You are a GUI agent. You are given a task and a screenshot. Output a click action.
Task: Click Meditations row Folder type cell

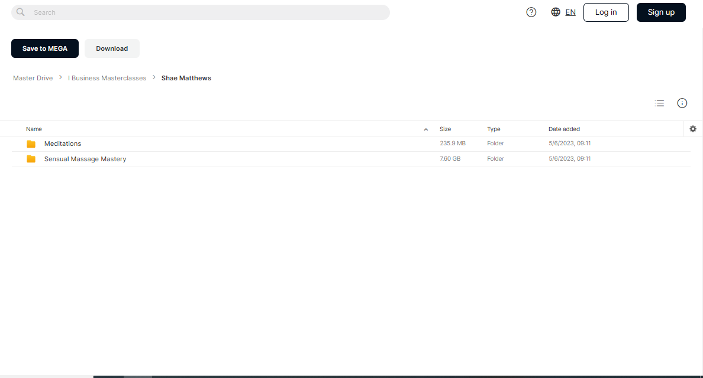495,143
